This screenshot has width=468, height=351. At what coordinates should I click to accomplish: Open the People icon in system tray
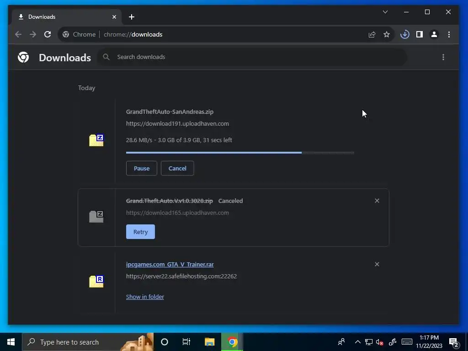point(341,342)
